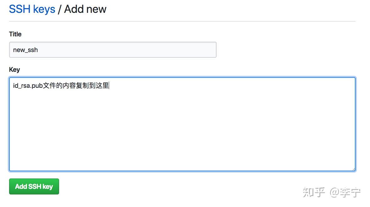Viewport: 370px width, 207px height.
Task: Click the 'Add new' heading text
Action: 85,9
